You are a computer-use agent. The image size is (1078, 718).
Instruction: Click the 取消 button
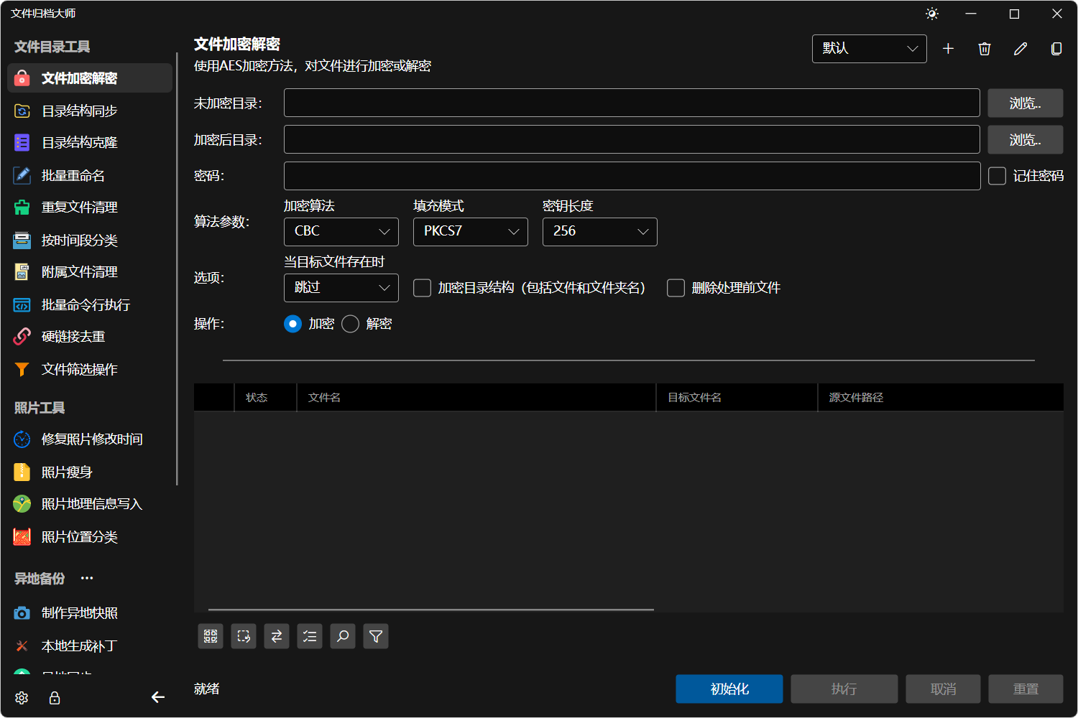[943, 689]
